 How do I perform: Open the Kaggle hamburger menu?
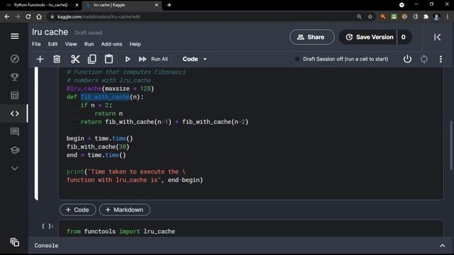pos(14,36)
